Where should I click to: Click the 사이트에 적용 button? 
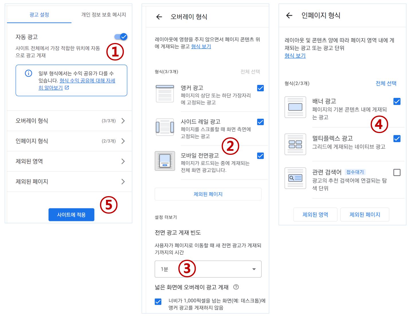71,214
